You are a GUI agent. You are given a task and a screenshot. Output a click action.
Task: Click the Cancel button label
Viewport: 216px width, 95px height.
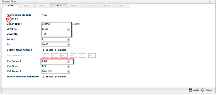209,90
